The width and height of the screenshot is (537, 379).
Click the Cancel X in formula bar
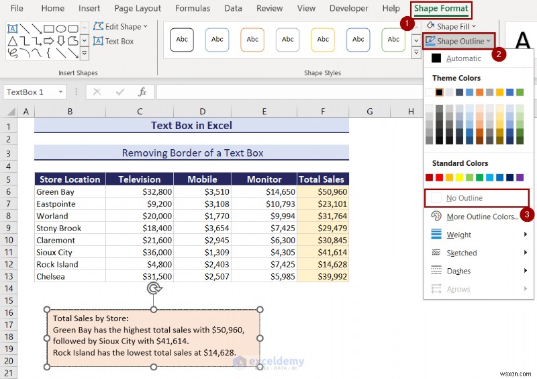coord(97,92)
